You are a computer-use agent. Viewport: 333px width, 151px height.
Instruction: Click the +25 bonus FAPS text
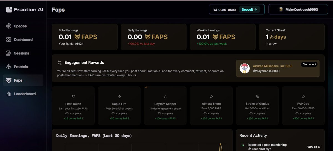click(x=73, y=118)
